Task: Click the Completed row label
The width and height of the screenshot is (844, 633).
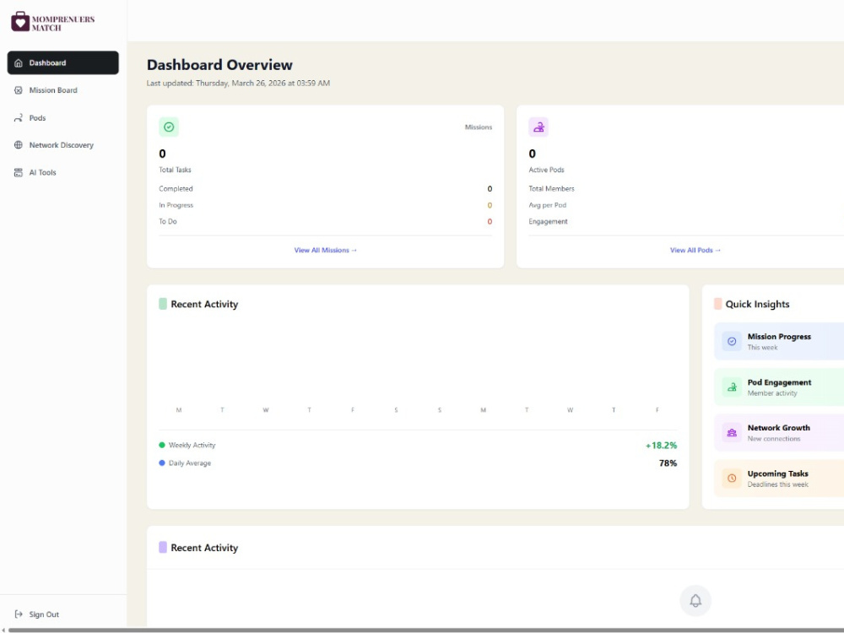Action: [176, 189]
